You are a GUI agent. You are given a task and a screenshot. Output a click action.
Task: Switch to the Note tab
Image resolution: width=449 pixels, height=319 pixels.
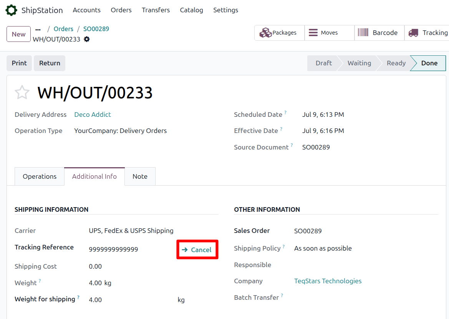click(x=140, y=176)
